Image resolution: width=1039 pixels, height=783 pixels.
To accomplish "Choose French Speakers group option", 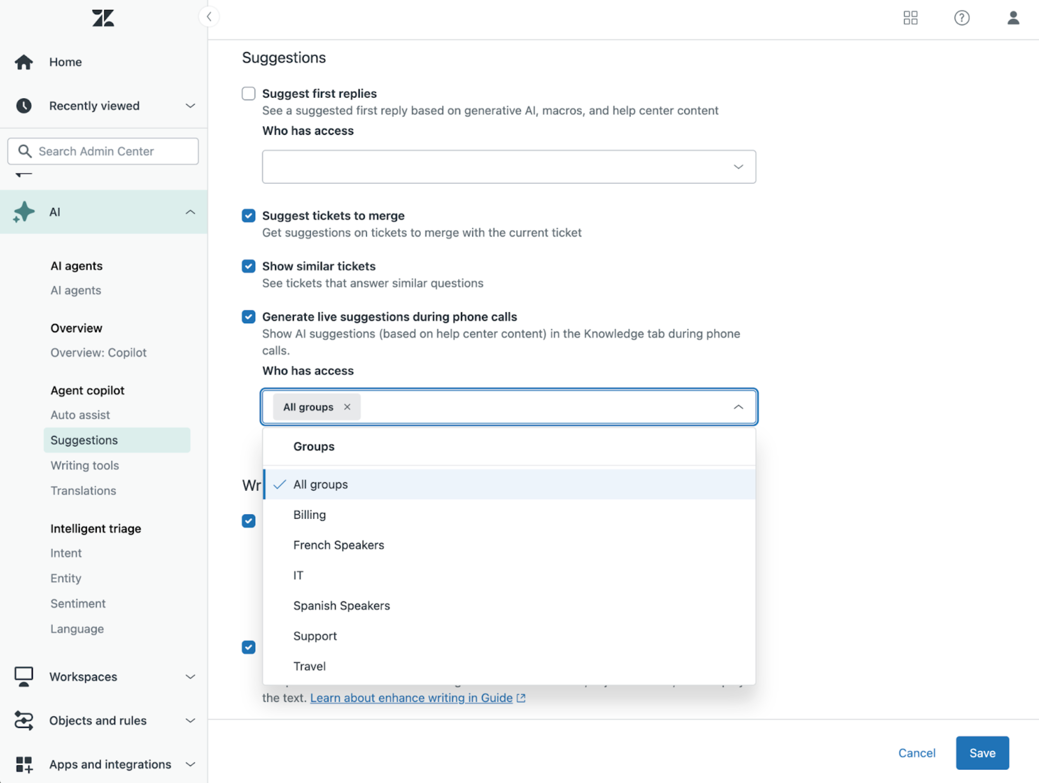I will click(338, 545).
